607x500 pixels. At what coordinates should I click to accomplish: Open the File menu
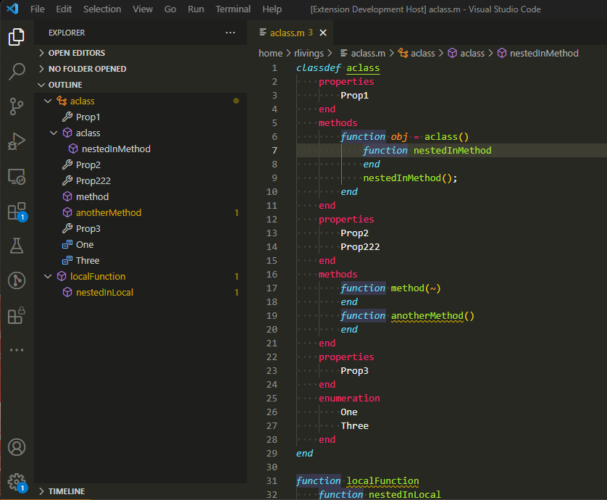[37, 9]
